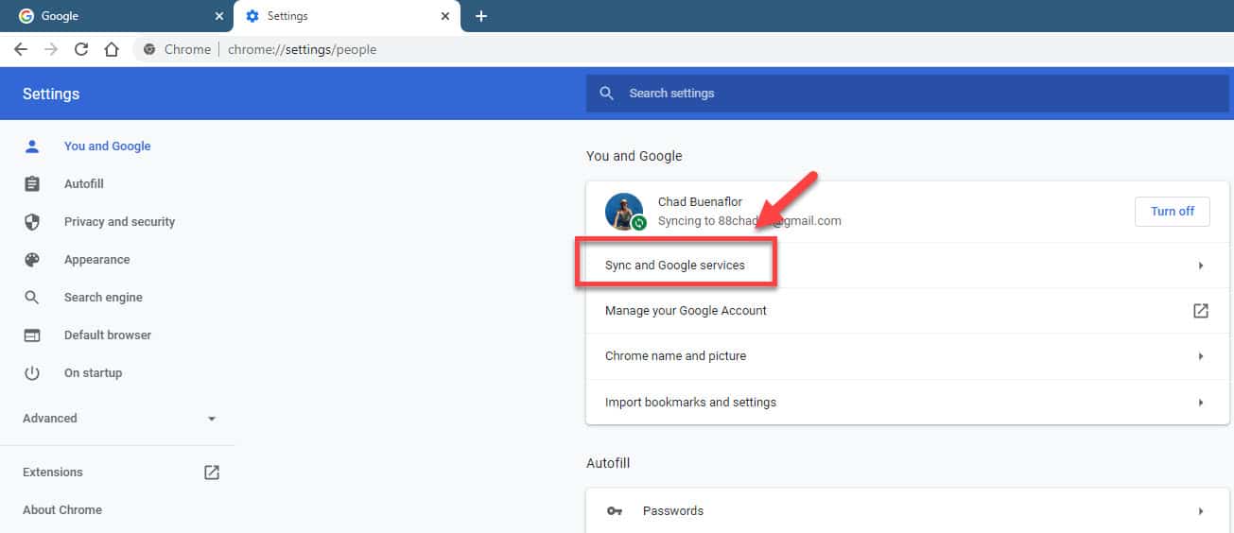Click the browser forward arrow

tap(51, 49)
